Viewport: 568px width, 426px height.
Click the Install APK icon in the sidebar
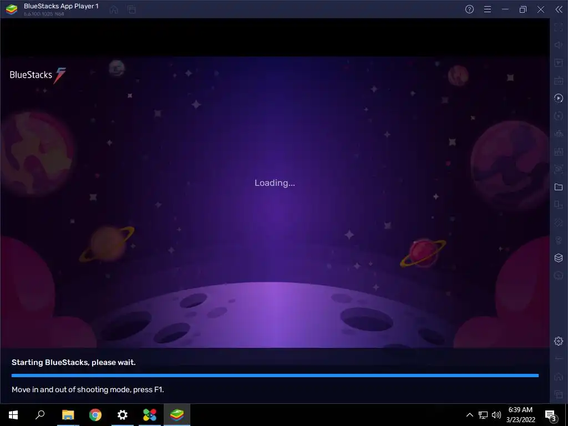[559, 151]
